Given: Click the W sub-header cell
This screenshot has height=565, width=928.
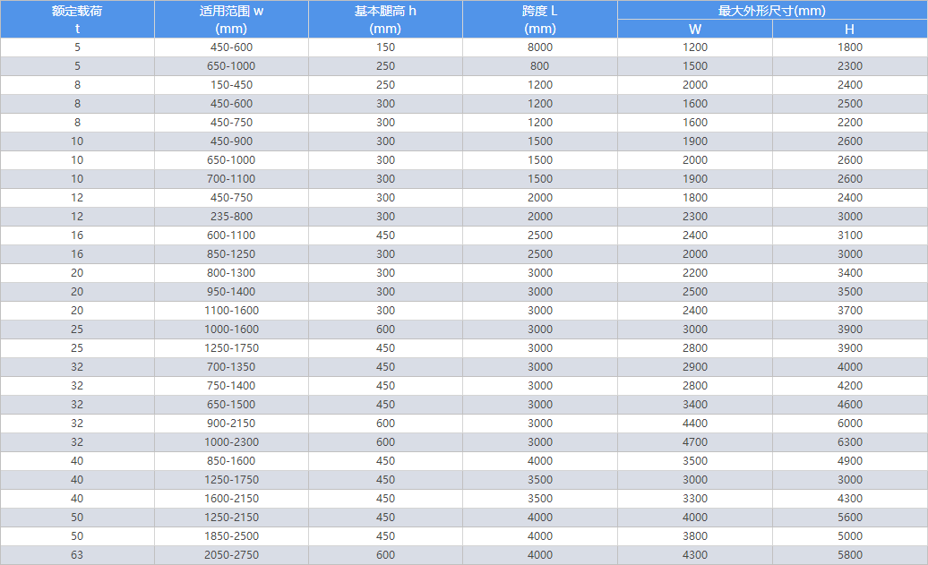Looking at the screenshot, I should coord(695,29).
